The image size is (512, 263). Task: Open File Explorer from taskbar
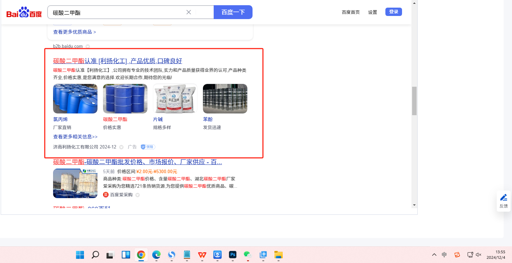(x=278, y=255)
